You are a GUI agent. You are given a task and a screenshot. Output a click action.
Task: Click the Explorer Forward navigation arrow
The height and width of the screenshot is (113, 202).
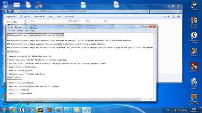pos(10,11)
